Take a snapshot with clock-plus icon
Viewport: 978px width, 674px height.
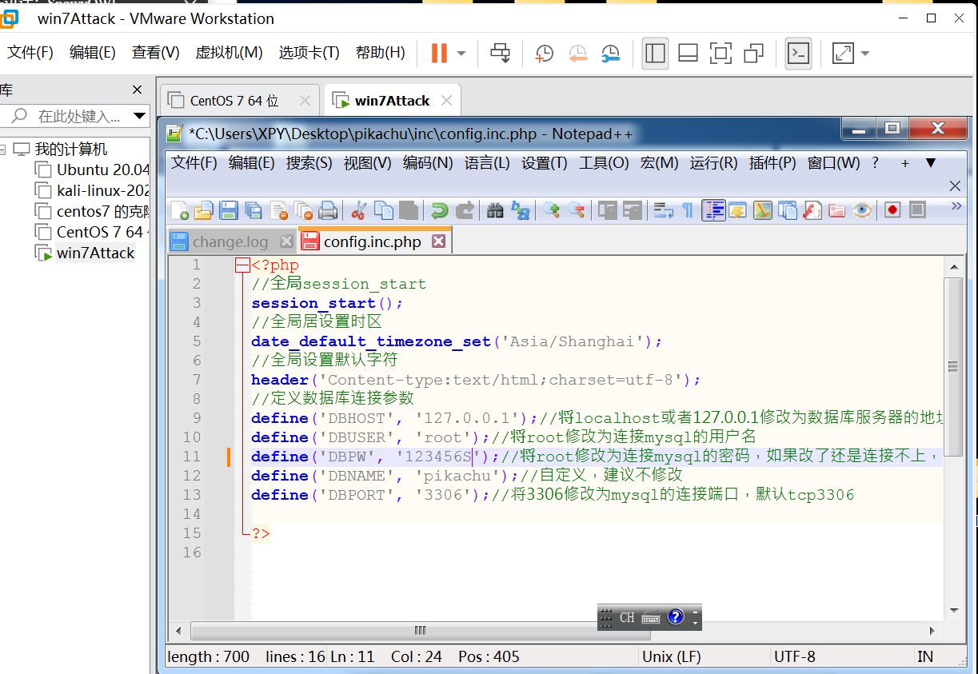point(544,53)
